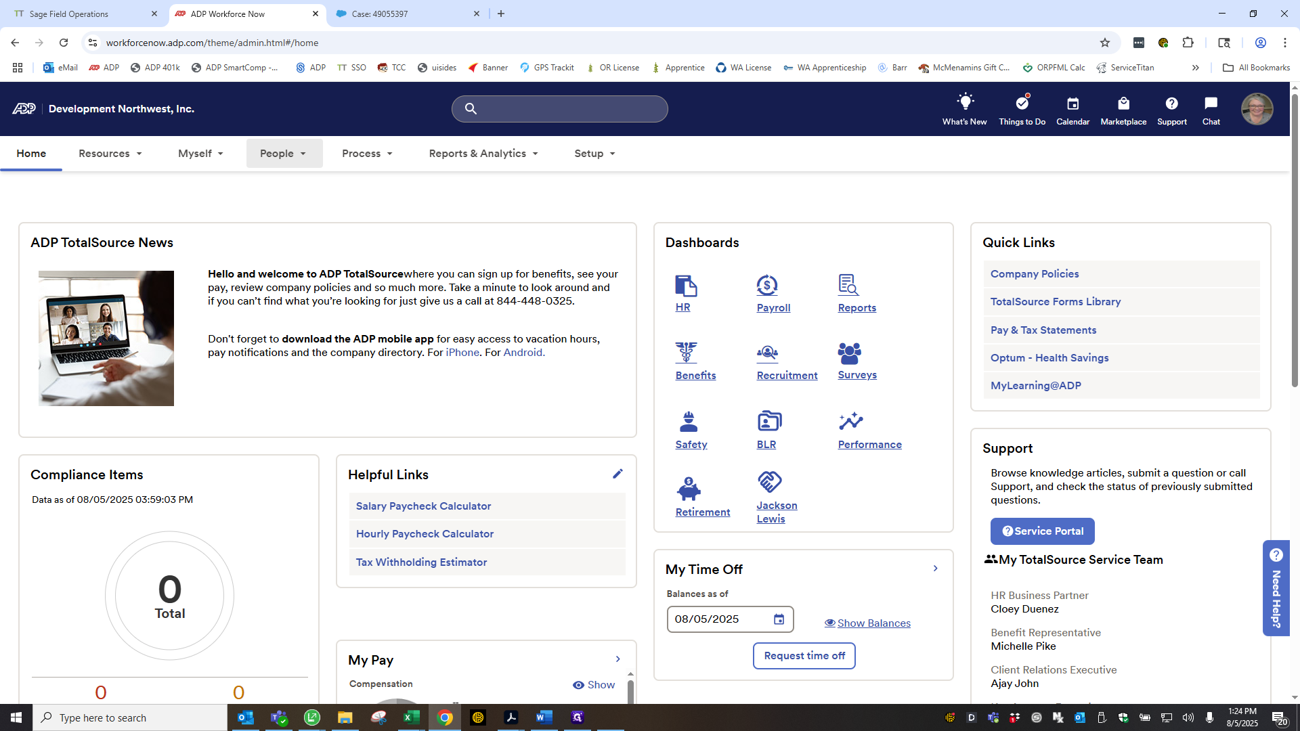
Task: Expand My Pay chevron
Action: point(617,659)
